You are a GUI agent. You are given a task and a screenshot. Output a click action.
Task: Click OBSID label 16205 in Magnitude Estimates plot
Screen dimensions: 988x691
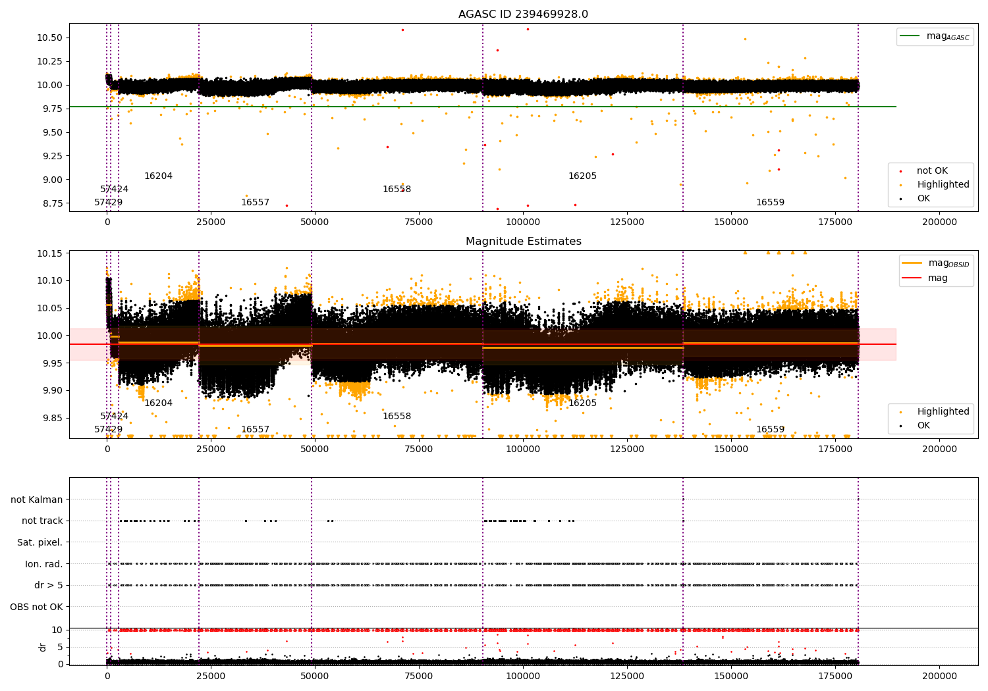(x=582, y=403)
